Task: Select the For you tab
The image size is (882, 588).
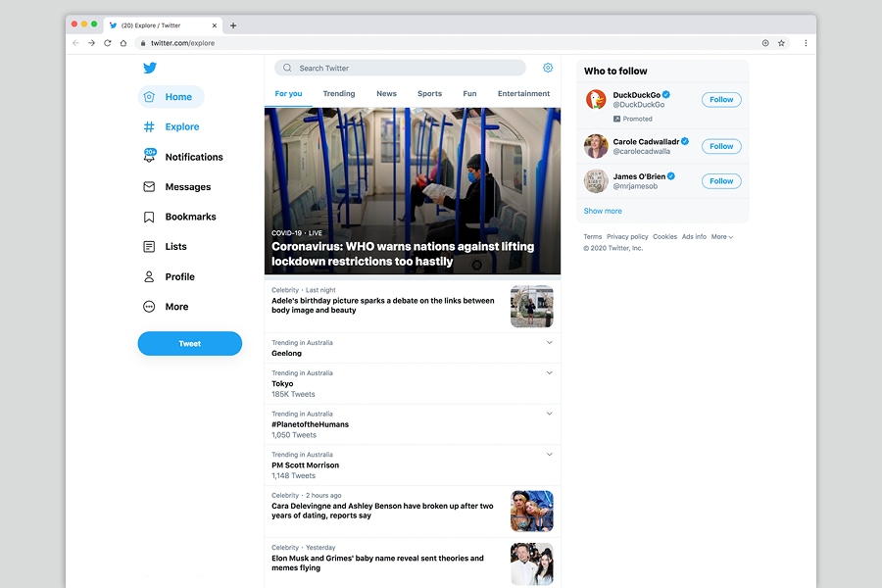Action: [288, 93]
